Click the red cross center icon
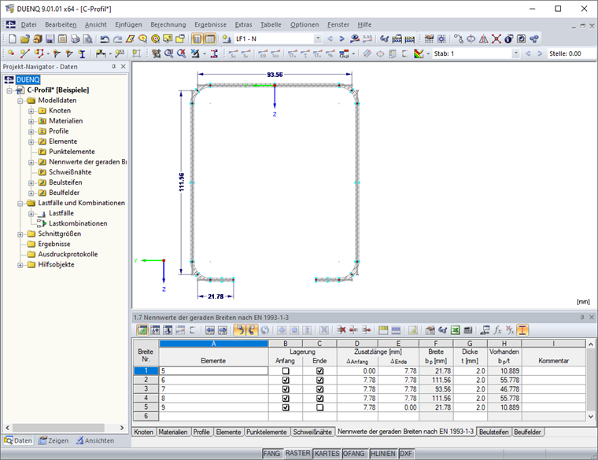 click(x=496, y=39)
